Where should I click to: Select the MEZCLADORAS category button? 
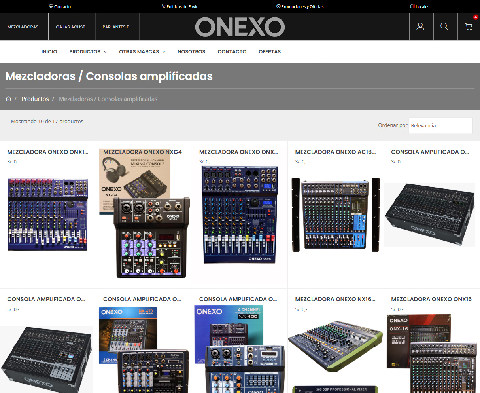tap(24, 27)
